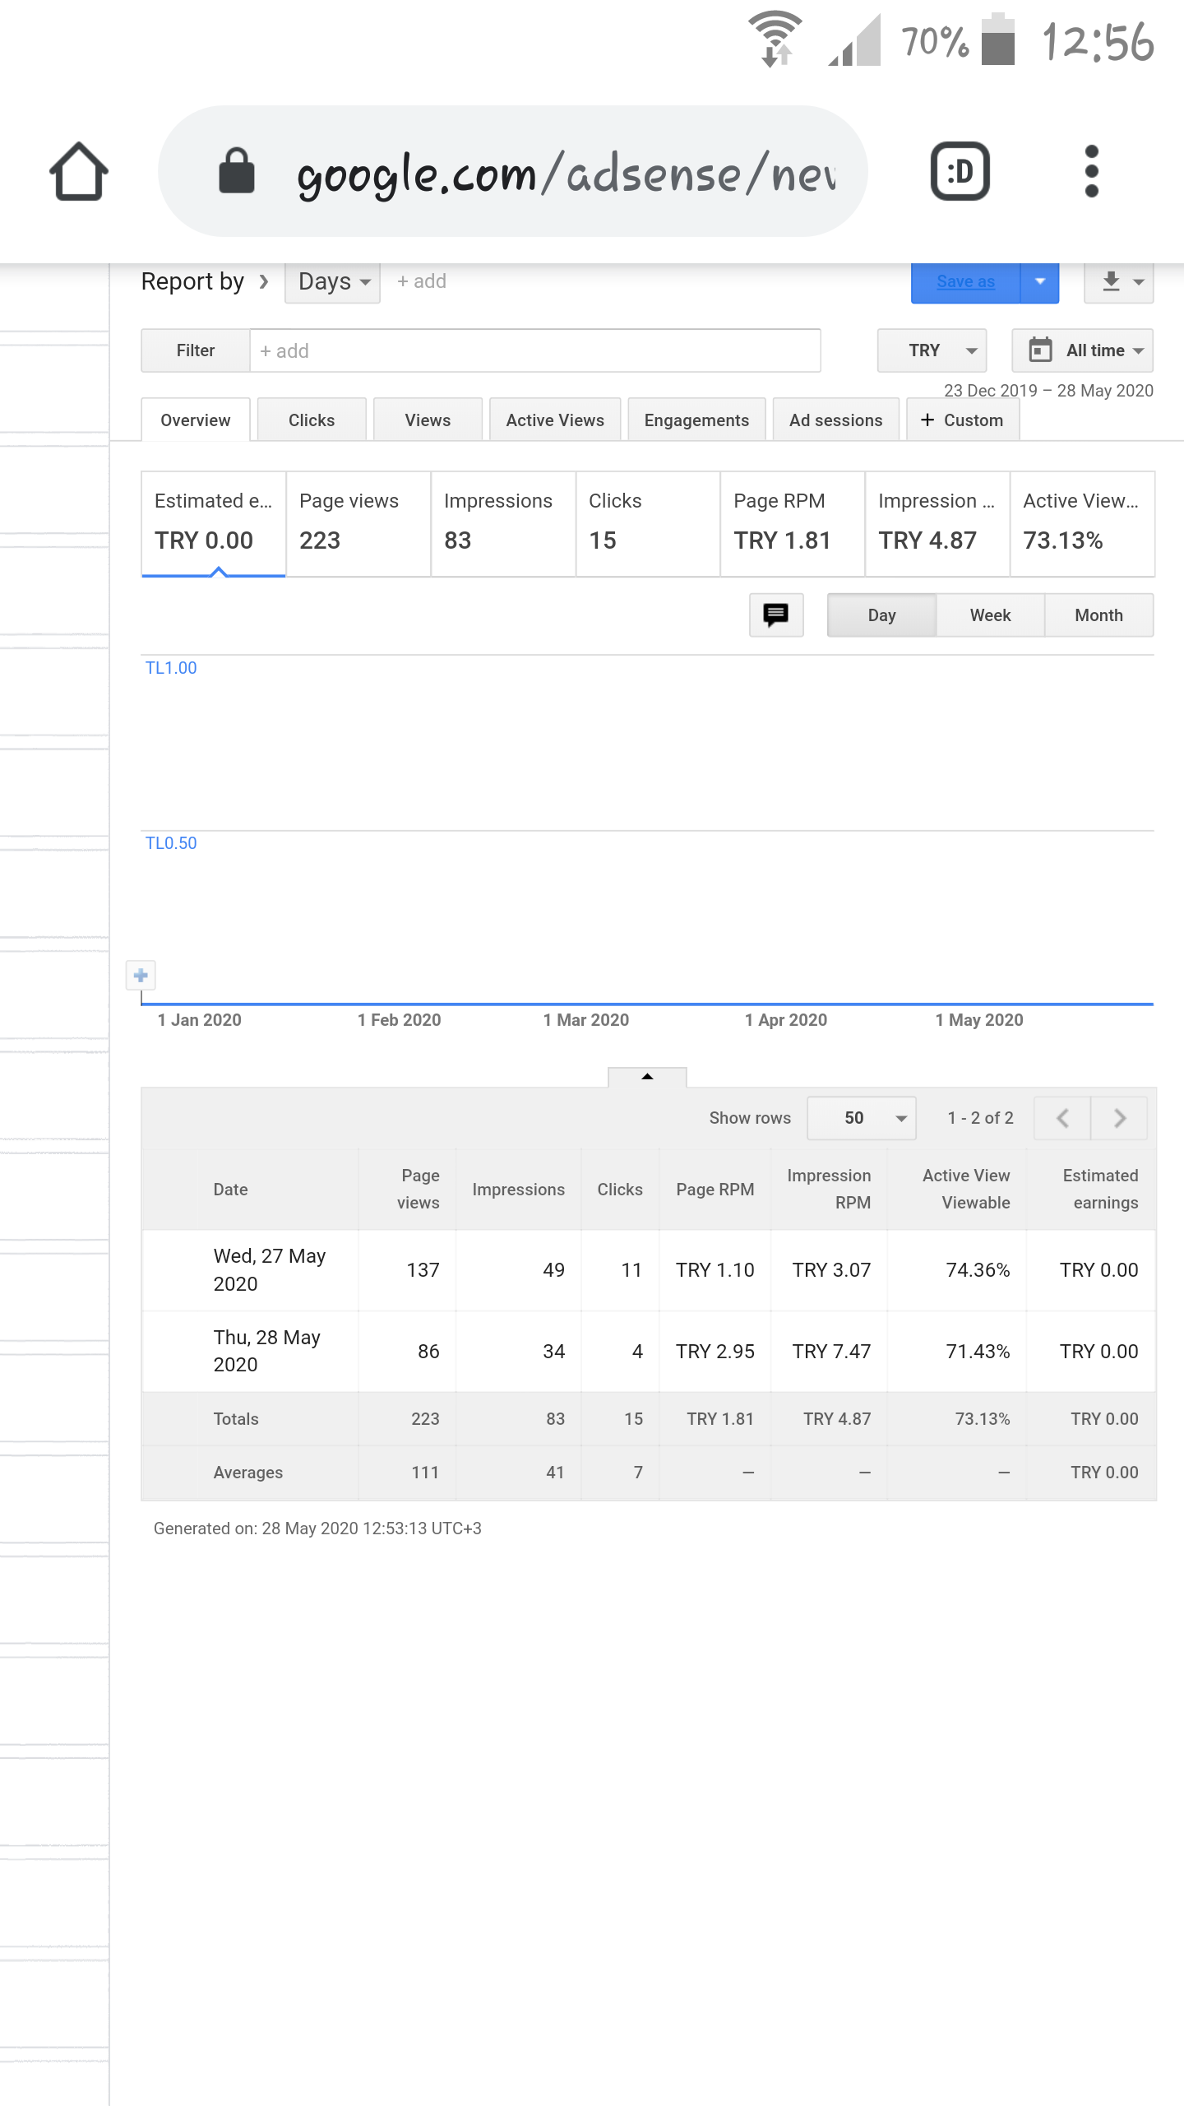Viewport: 1184px width, 2106px height.
Task: Go to previous page of table rows
Action: (x=1062, y=1118)
